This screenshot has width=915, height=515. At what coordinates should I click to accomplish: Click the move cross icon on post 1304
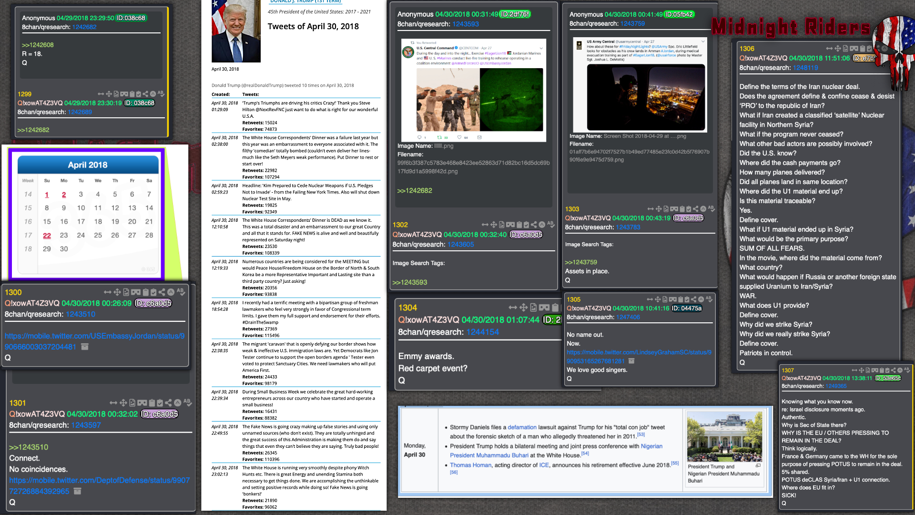pos(523,308)
